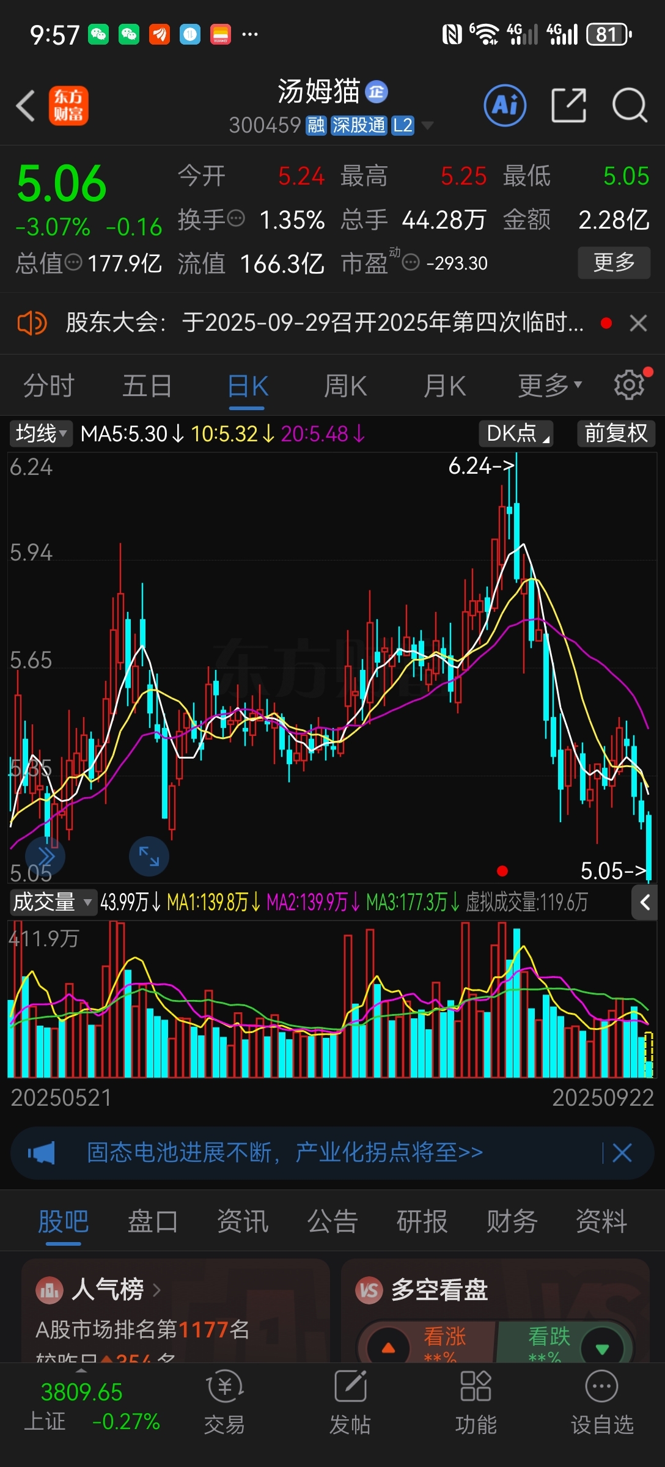Tap 设自选 add to watchlist
This screenshot has width=665, height=1467.
click(602, 1402)
